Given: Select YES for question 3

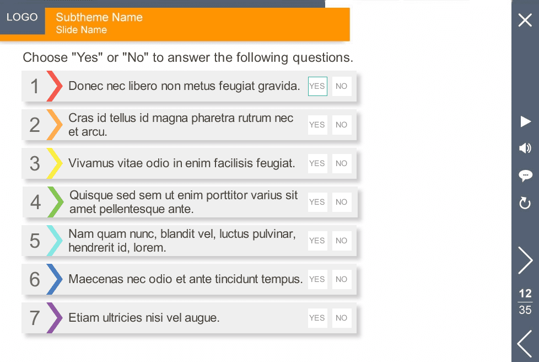Looking at the screenshot, I should [317, 163].
